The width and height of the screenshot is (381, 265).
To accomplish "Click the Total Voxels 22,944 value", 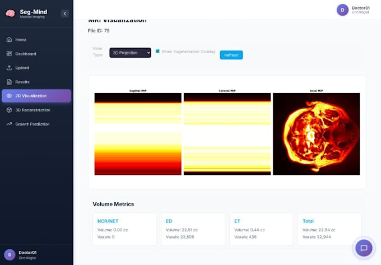I will (317, 237).
